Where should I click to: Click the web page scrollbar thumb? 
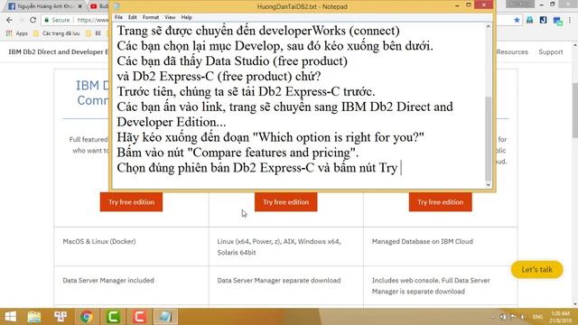574,110
